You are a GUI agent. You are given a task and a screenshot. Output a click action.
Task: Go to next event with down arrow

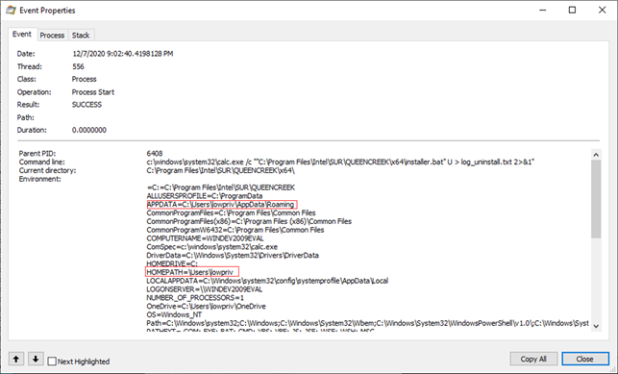[36, 359]
